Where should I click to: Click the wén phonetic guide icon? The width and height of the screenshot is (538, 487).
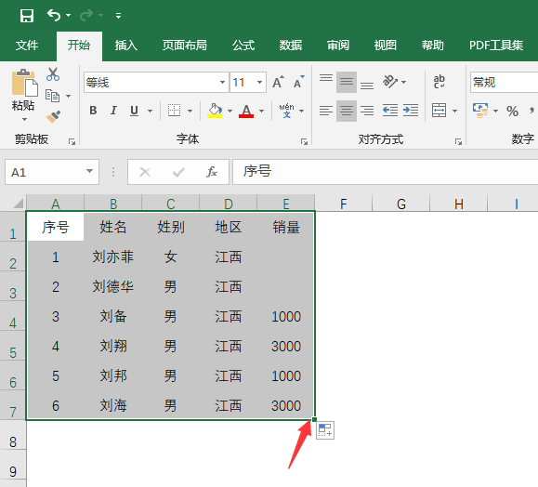click(286, 111)
